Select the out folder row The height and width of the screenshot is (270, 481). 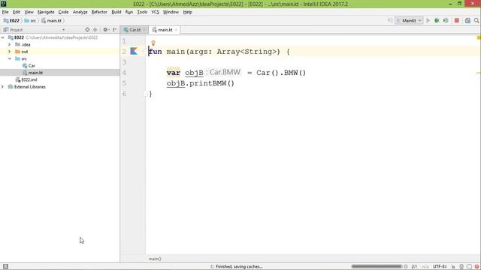click(x=60, y=52)
